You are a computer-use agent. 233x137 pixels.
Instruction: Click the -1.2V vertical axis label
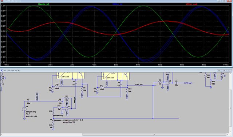point(3,62)
